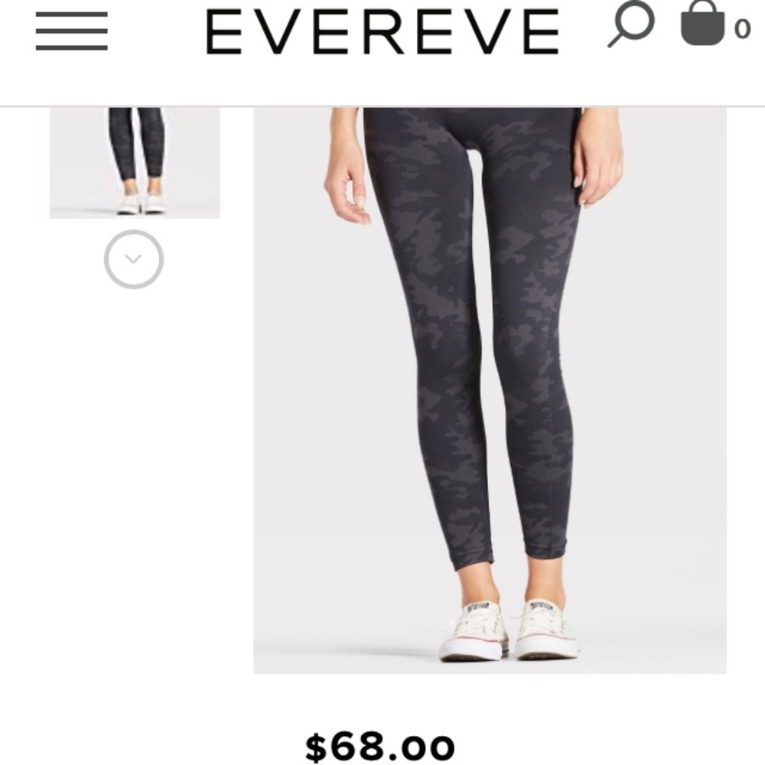The image size is (765, 765).
Task: Enlarge the main camo leggings product image
Action: 490,390
